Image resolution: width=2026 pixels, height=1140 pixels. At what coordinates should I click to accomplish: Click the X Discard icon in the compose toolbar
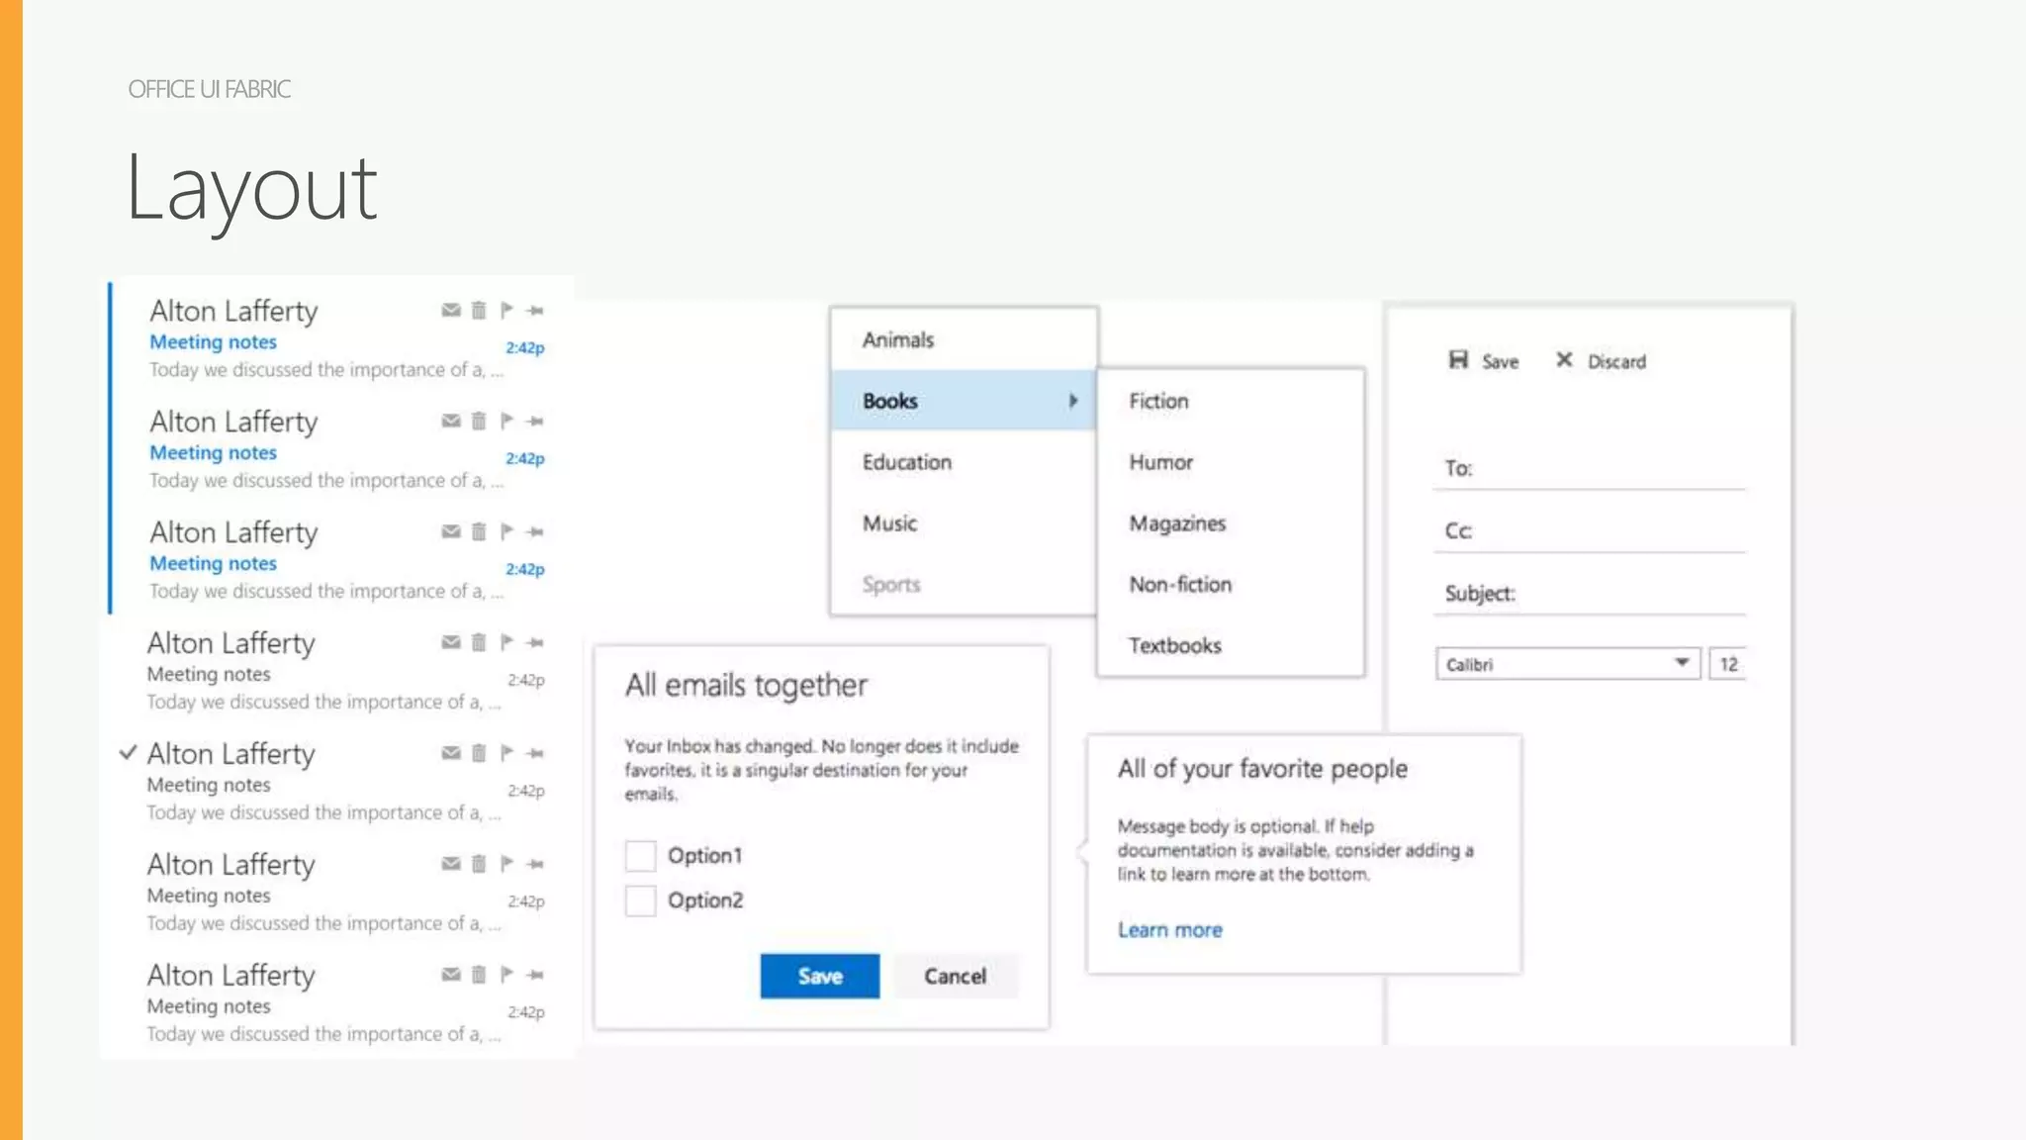[1564, 360]
